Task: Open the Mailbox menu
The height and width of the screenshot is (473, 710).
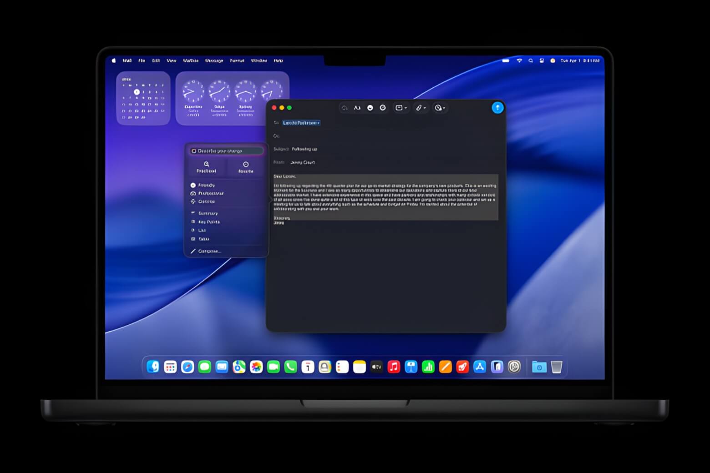Action: [x=191, y=60]
